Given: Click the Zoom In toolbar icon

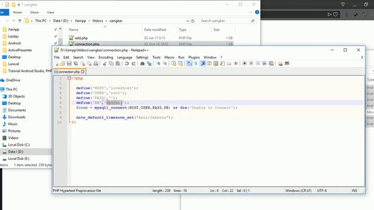Looking at the screenshot, I should [158, 64].
